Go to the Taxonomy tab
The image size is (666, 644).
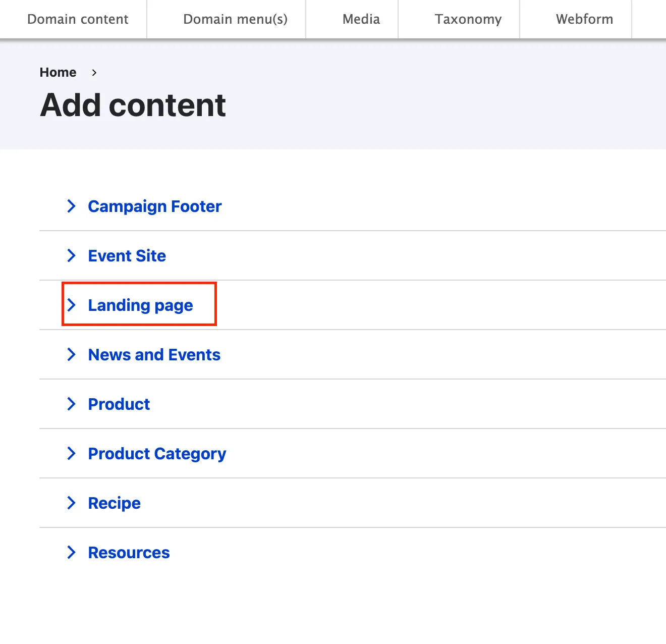pos(468,19)
